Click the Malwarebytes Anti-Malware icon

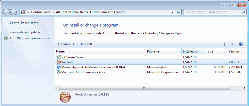coord(59,67)
